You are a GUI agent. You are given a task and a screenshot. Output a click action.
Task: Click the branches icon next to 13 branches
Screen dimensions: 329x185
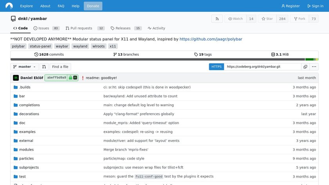(115, 54)
